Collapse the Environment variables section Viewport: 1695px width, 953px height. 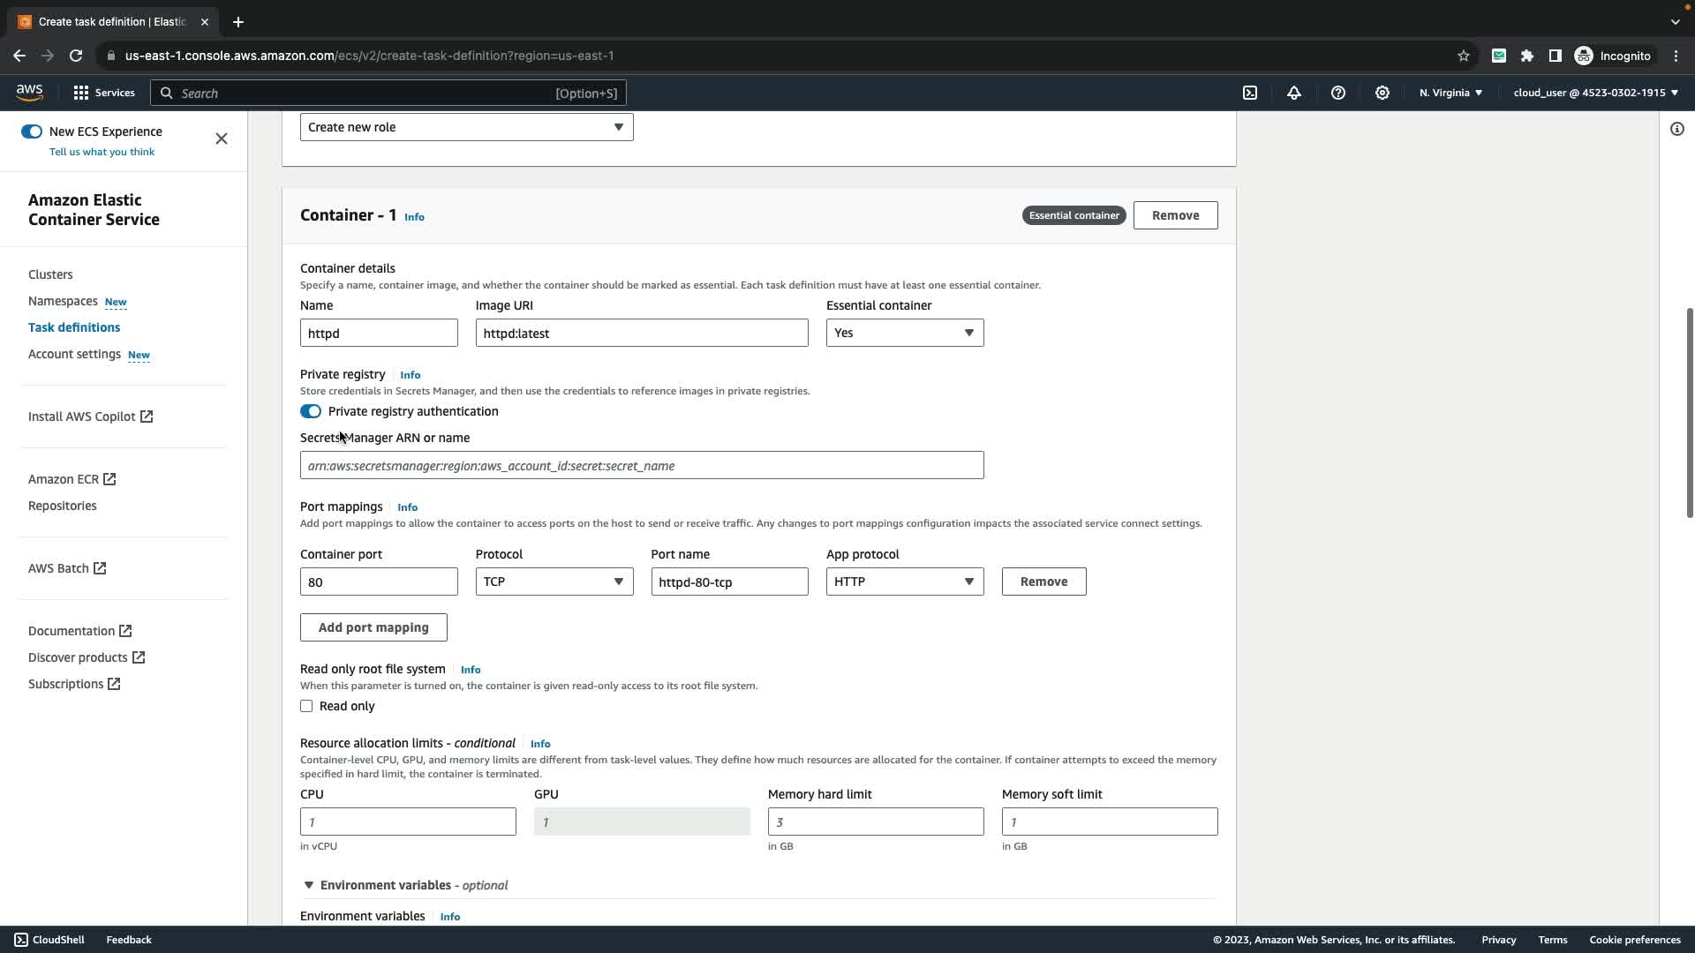click(x=309, y=885)
